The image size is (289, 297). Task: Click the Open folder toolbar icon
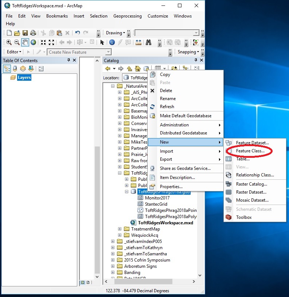pos(17,33)
